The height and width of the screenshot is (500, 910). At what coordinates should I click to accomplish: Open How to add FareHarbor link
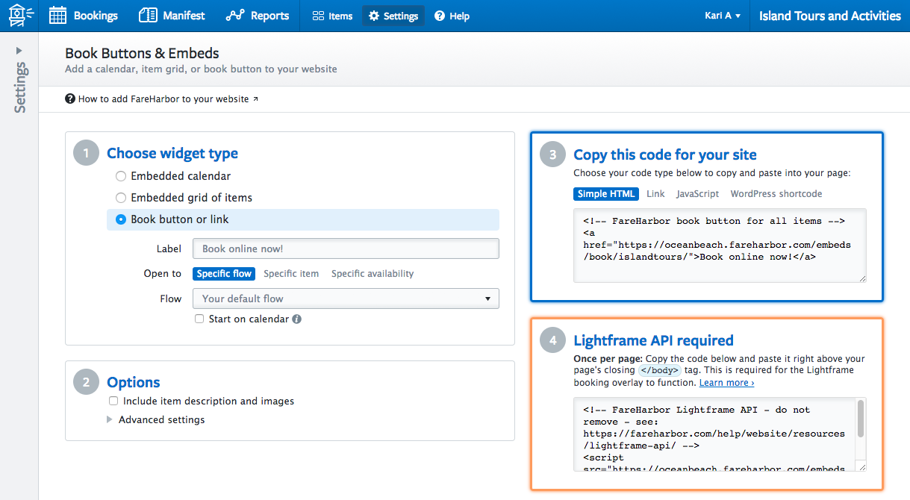(163, 99)
